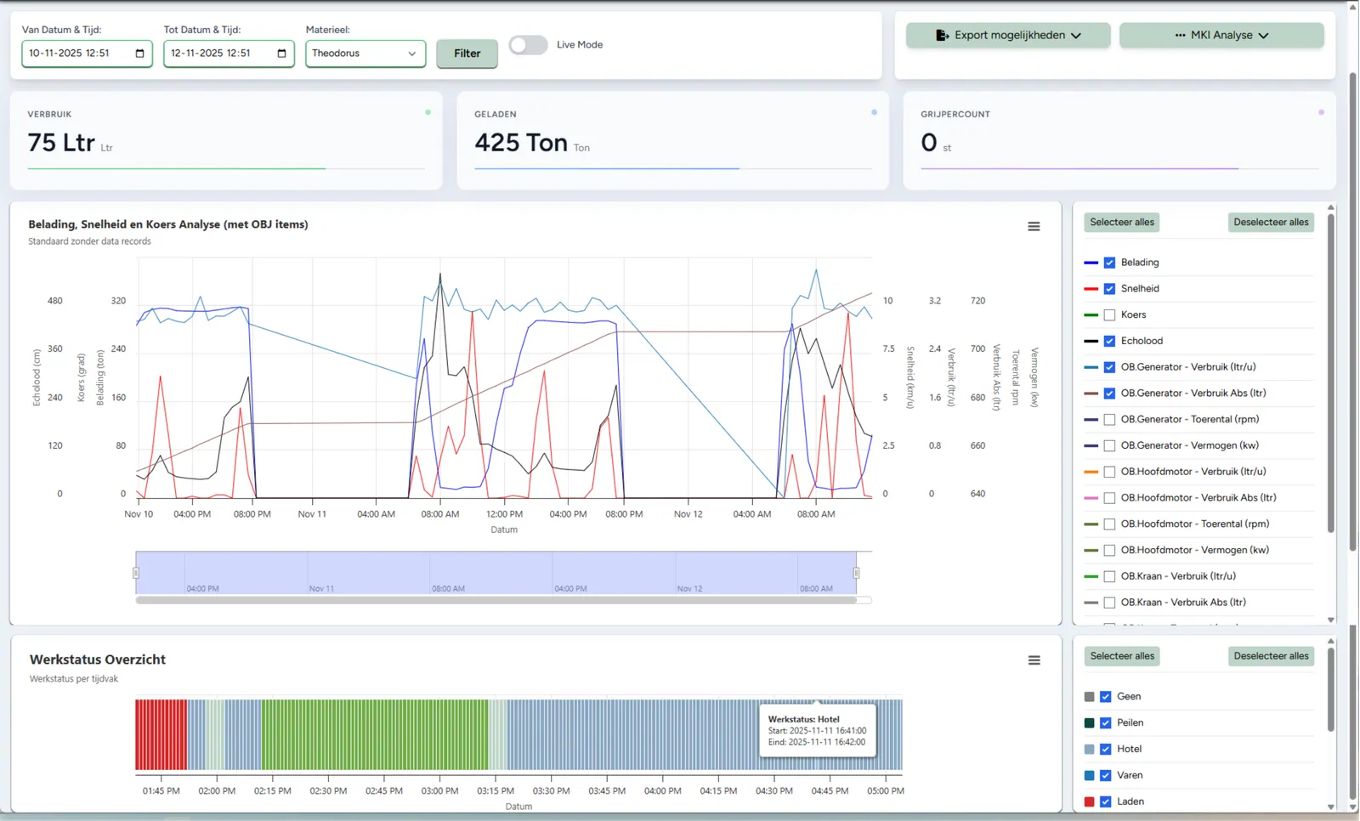Click the three-dots icon on MKI Analyse
This screenshot has width=1360, height=821.
click(x=1180, y=36)
